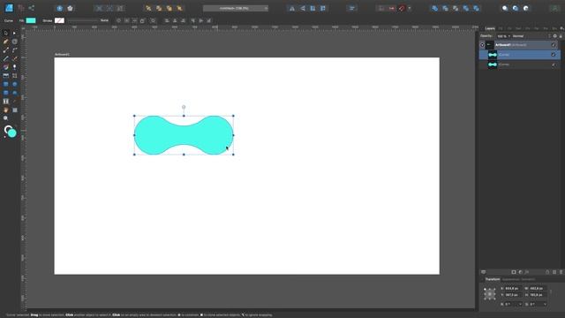The image size is (565, 318).
Task: Open the Transform panel tab
Action: (x=493, y=279)
